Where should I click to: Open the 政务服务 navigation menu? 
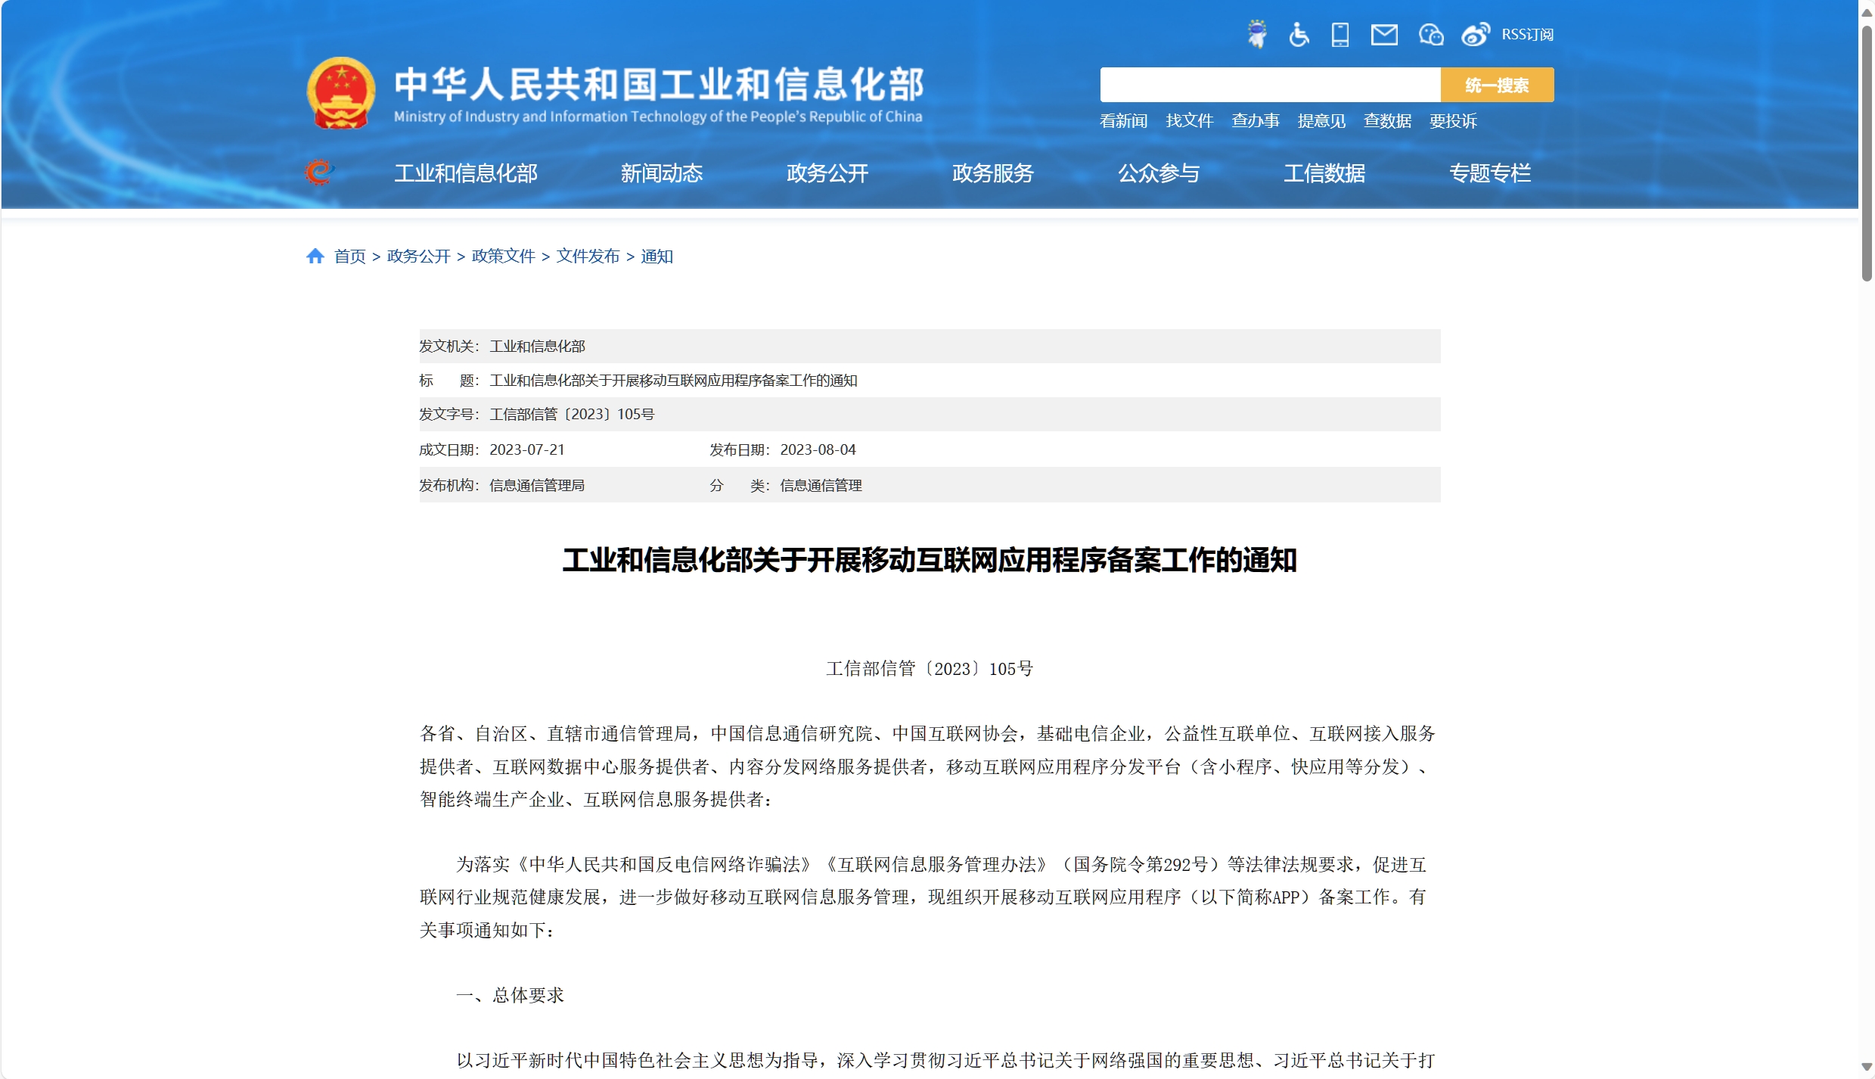(992, 173)
